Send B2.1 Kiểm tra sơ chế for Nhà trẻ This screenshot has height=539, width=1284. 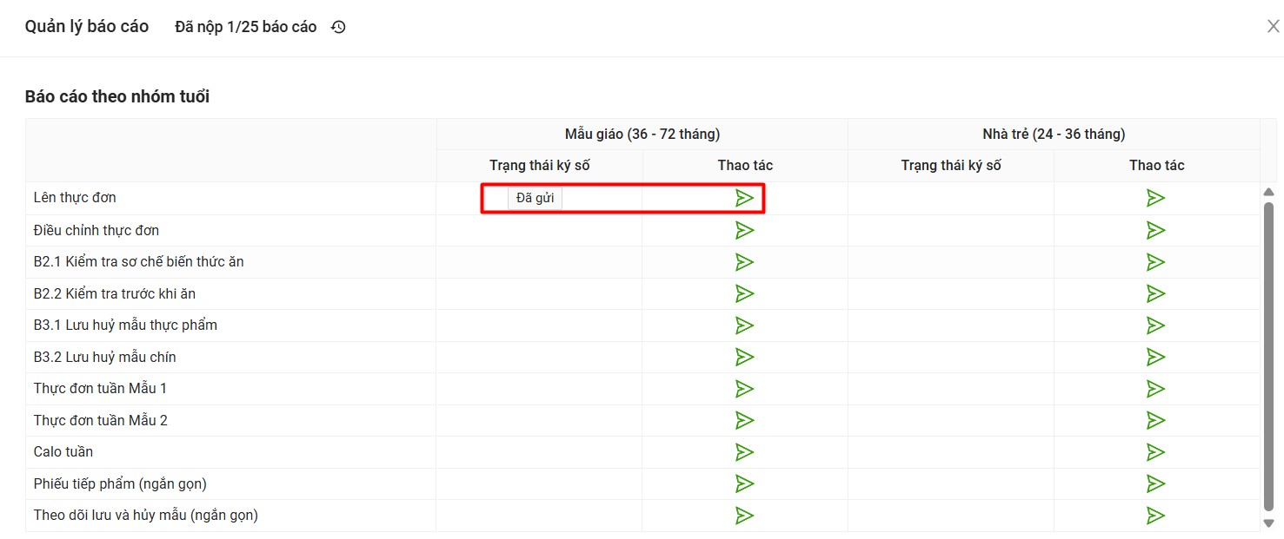[x=1155, y=262]
